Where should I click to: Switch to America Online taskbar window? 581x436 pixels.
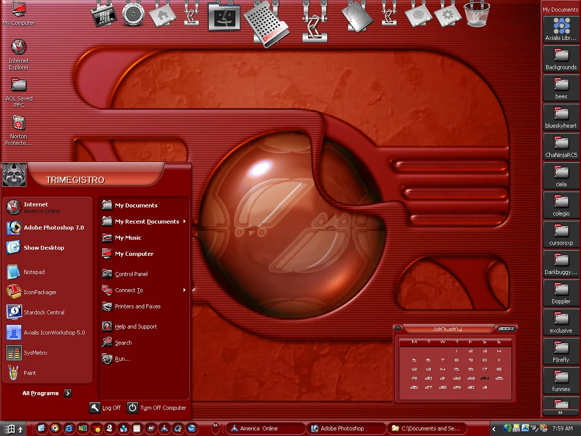click(264, 428)
